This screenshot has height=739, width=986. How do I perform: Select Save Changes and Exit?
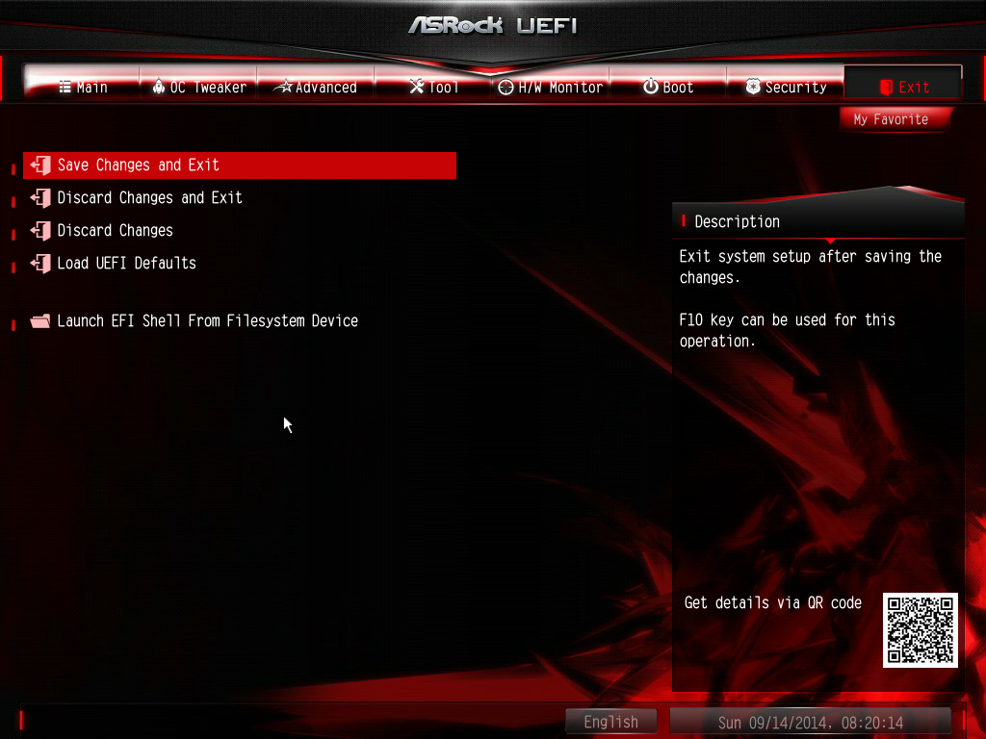(x=240, y=166)
